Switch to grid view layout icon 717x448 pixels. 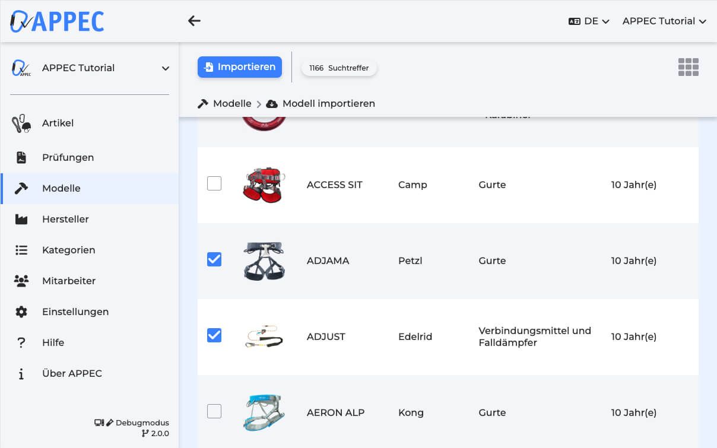[x=688, y=67]
